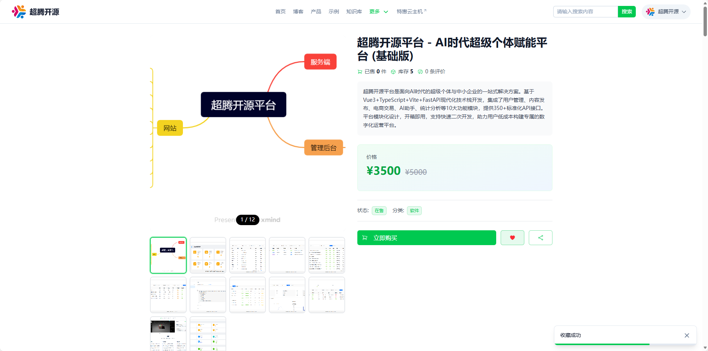Open the 更多 dropdown menu

tap(378, 11)
